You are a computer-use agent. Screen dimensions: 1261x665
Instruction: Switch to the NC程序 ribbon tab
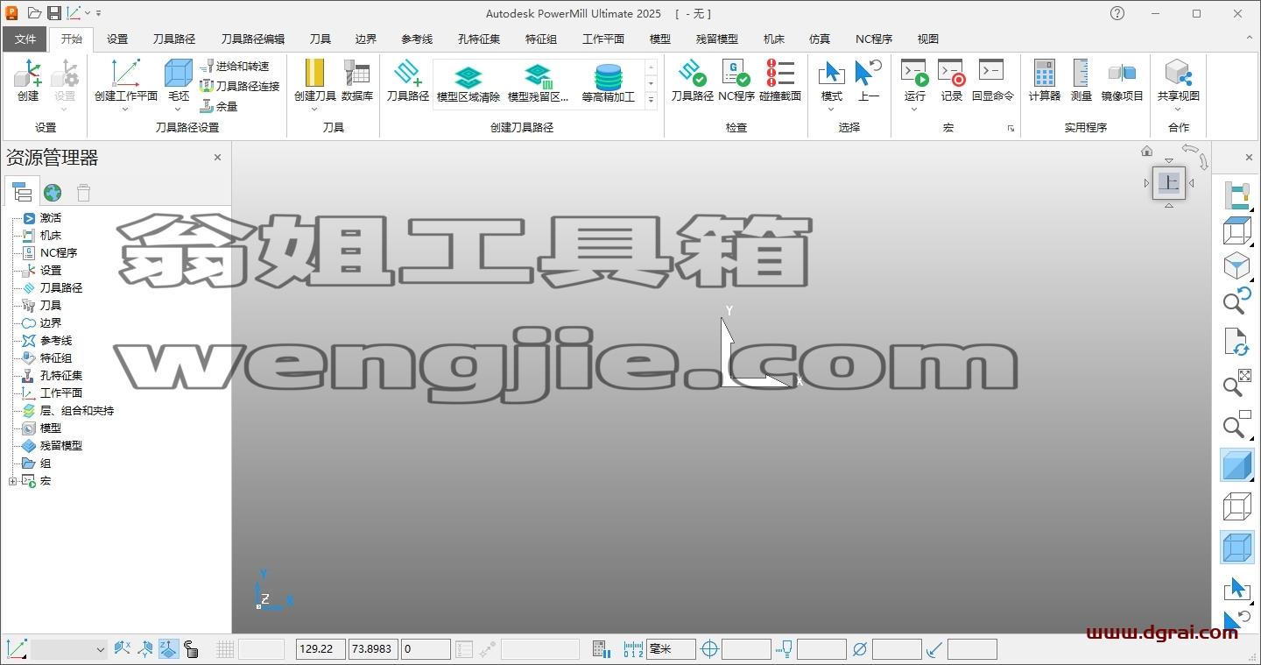pyautogui.click(x=874, y=39)
